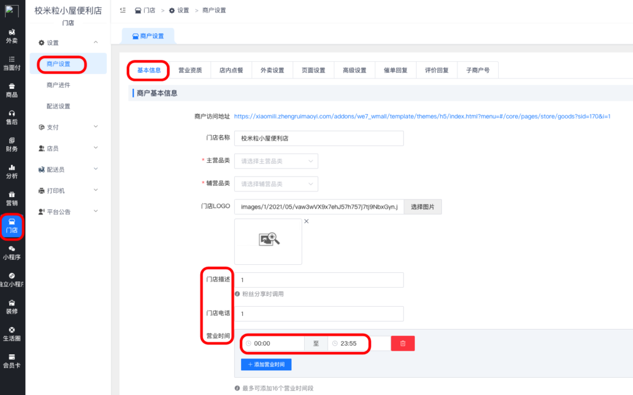Open the 主营品类 category dropdown
This screenshot has width=633, height=395.
(276, 160)
